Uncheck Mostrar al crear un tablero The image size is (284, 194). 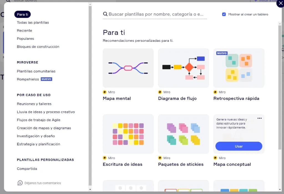pyautogui.click(x=224, y=14)
